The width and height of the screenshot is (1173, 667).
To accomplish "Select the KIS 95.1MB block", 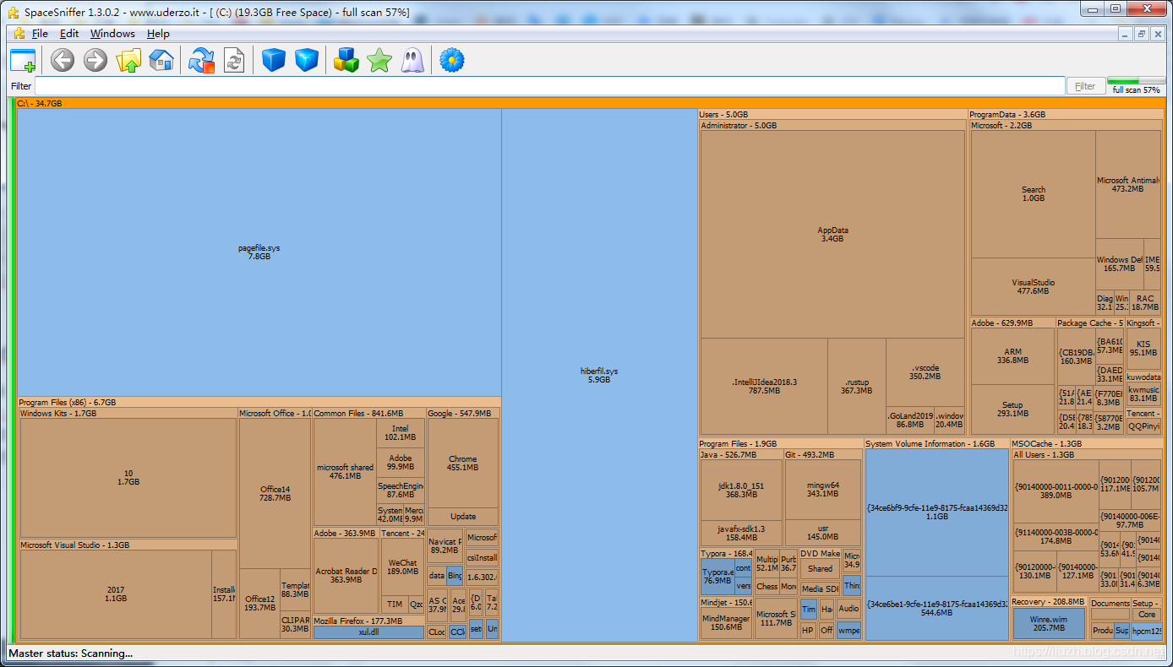I will (1143, 349).
